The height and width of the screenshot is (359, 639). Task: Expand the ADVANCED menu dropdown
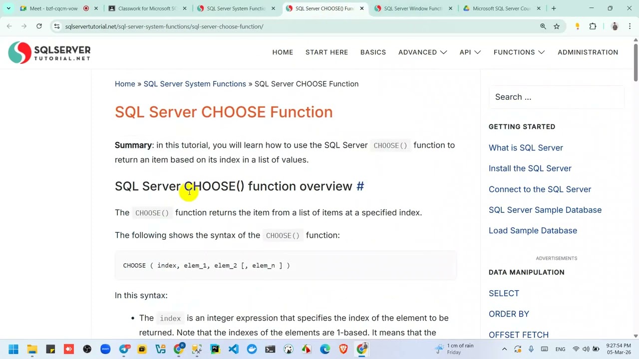click(422, 52)
